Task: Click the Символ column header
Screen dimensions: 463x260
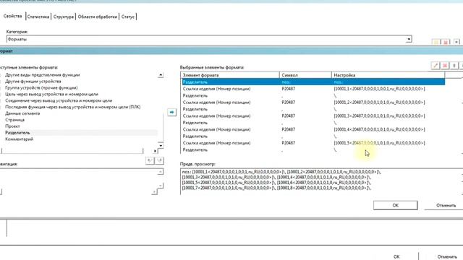Action: (305, 75)
